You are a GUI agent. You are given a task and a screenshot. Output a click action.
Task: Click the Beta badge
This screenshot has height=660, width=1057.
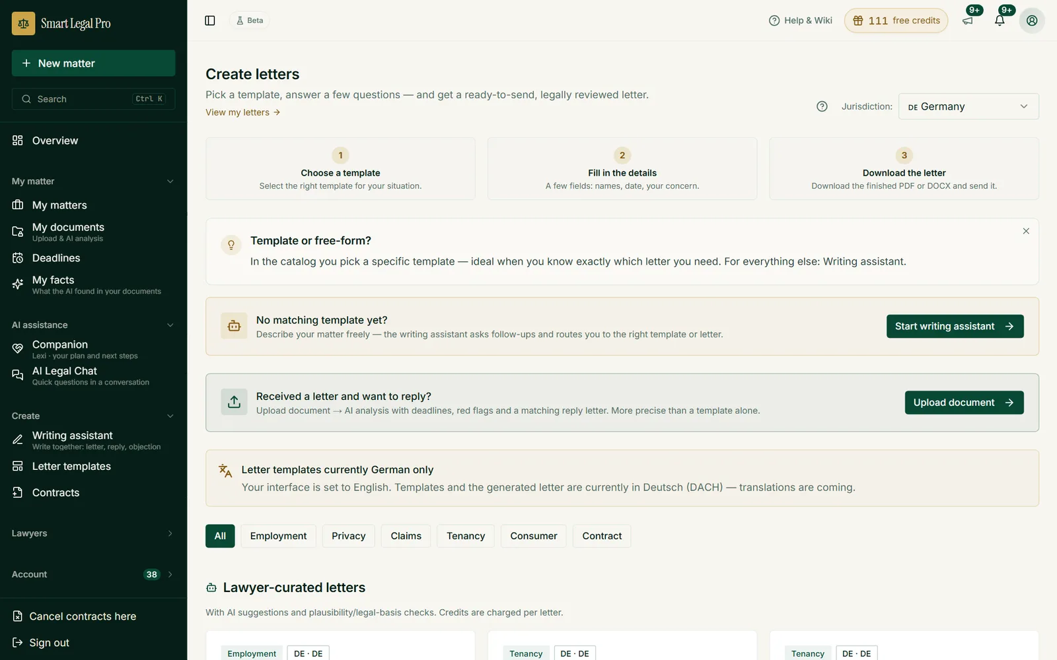pyautogui.click(x=250, y=20)
